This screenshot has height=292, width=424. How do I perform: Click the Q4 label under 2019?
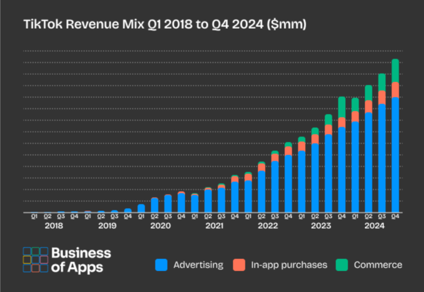point(128,216)
